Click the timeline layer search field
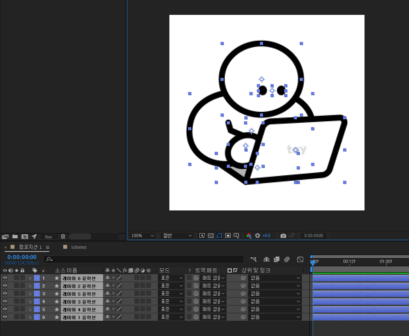The image size is (409, 336). click(x=144, y=259)
